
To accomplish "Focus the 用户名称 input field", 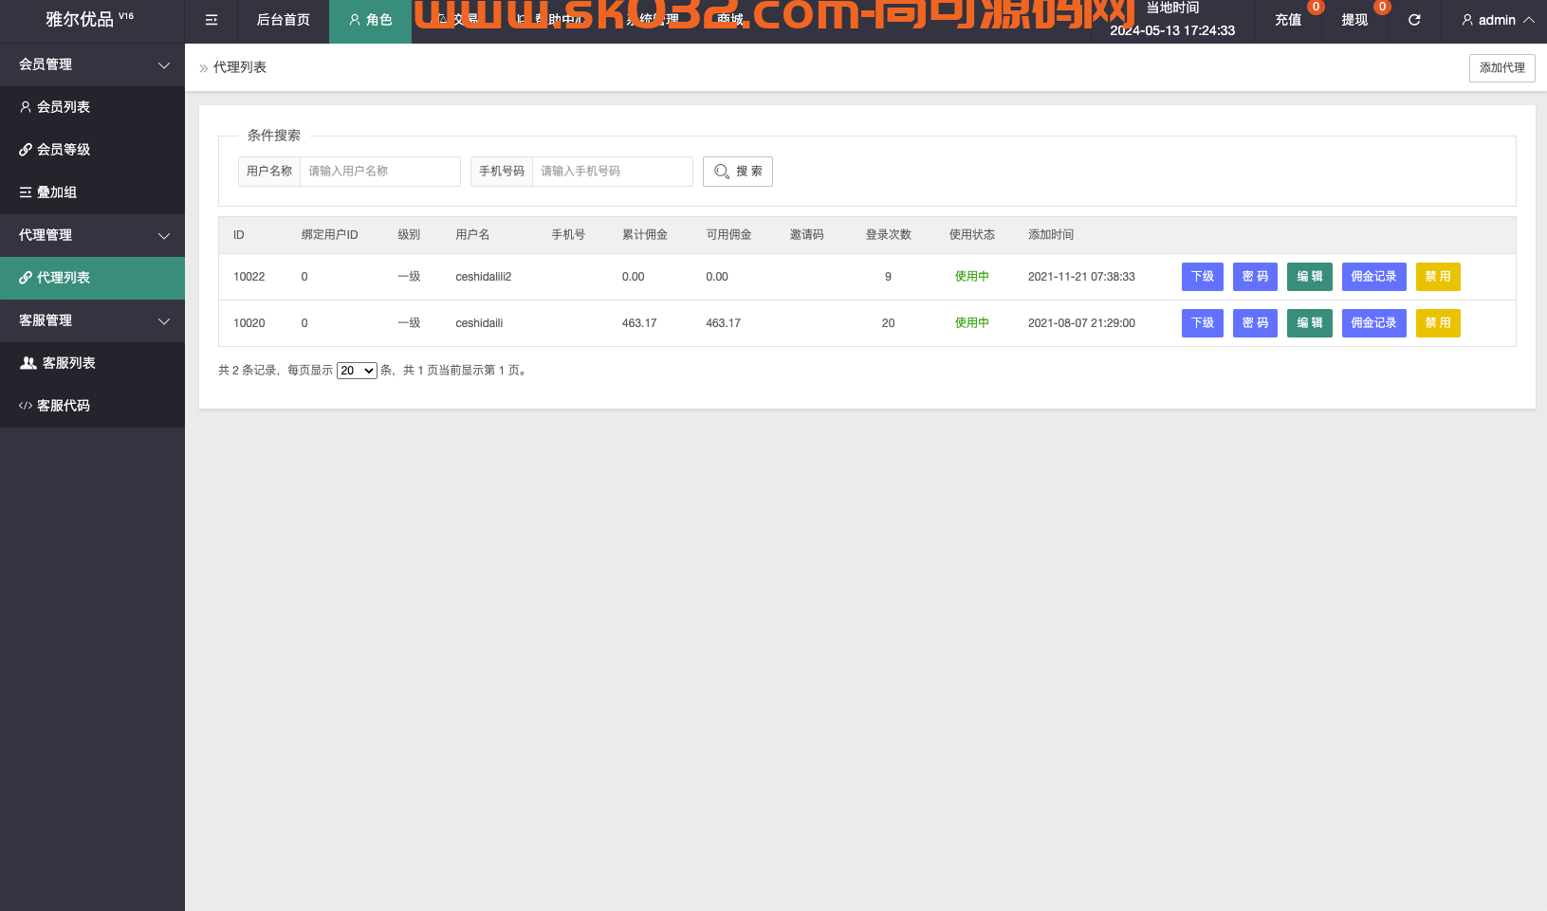I will (380, 172).
